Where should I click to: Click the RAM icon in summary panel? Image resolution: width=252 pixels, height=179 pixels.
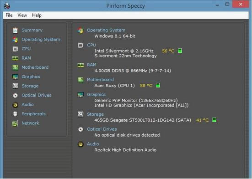(80, 65)
